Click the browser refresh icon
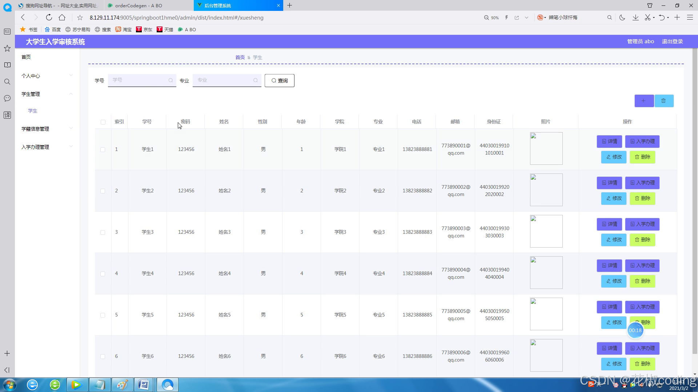This screenshot has width=698, height=392. pyautogui.click(x=49, y=17)
